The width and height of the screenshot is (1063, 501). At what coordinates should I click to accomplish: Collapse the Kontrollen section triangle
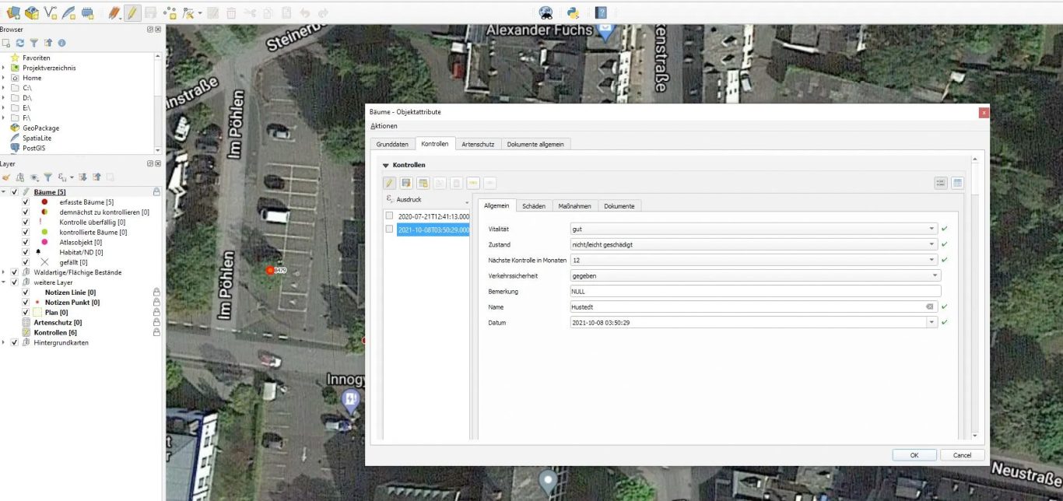pos(385,165)
